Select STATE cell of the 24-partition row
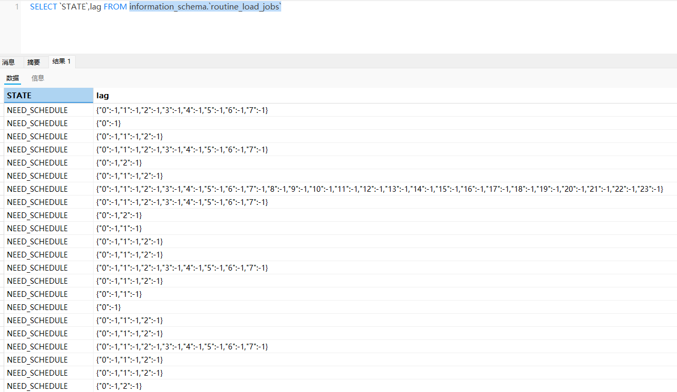 pos(37,189)
